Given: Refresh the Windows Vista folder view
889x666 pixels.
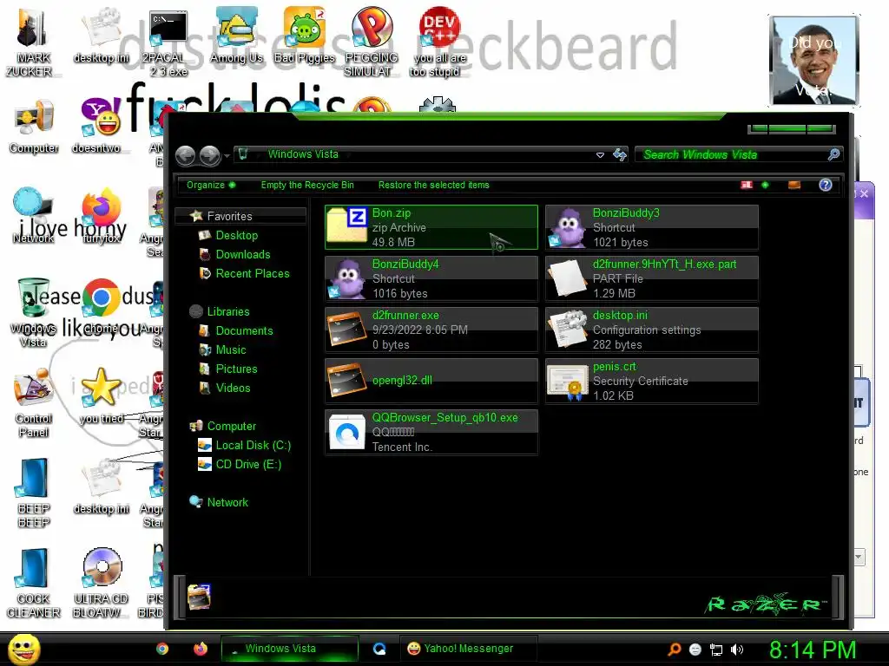Looking at the screenshot, I should pos(620,154).
